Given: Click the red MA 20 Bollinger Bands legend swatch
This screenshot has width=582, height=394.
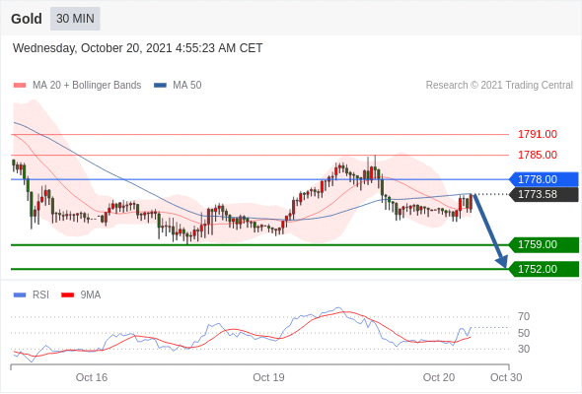Looking at the screenshot, I should 20,86.
